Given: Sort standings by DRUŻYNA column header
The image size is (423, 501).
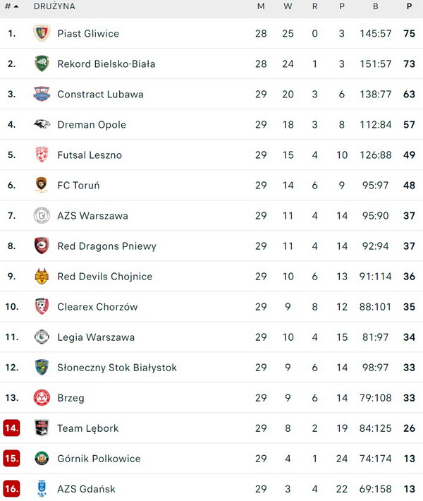Looking at the screenshot, I should click(x=54, y=6).
